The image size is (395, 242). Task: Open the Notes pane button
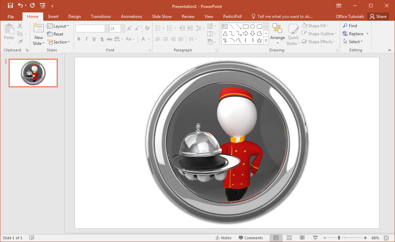pos(223,238)
